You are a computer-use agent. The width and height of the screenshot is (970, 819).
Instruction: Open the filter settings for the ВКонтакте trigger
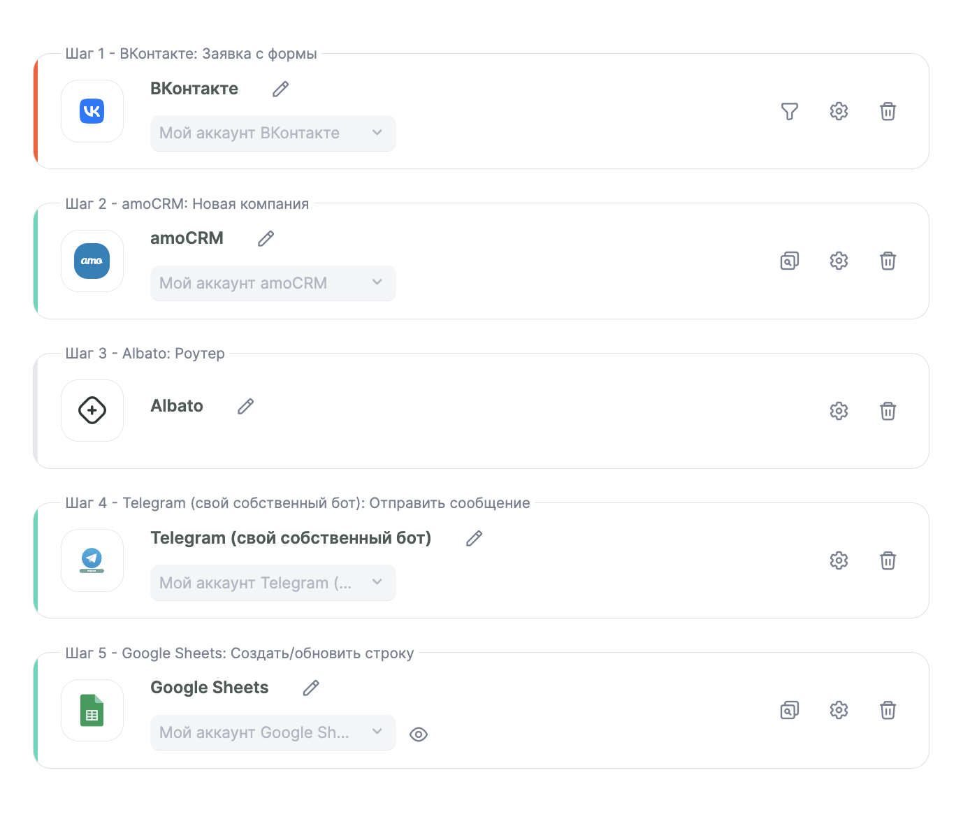790,111
